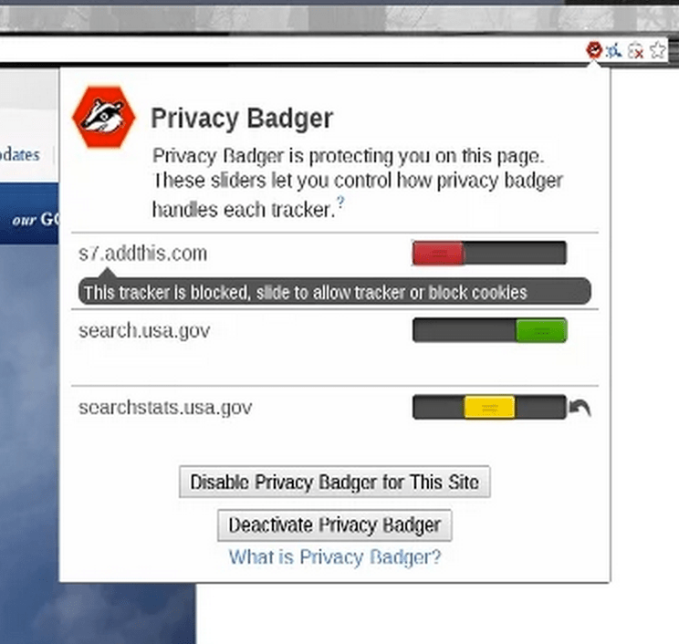The image size is (679, 644).
Task: Select the s7.addthis.com tracker domain label
Action: (142, 254)
